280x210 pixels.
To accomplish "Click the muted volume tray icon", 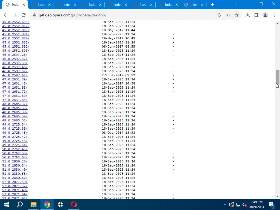I will (244, 205).
